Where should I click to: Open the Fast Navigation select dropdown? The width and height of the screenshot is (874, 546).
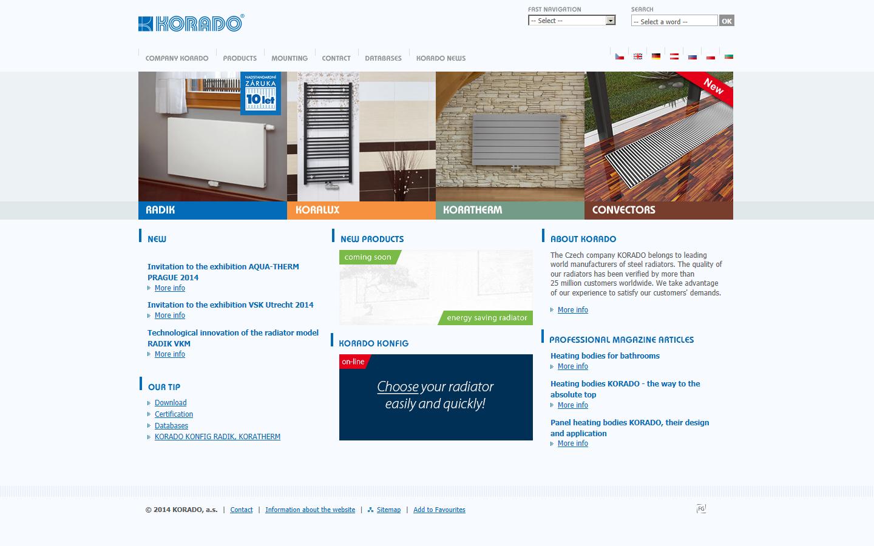click(x=571, y=20)
